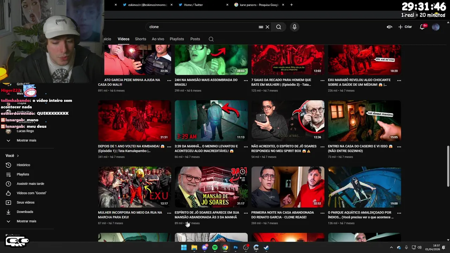The image size is (450, 253).
Task: Add Mansão de Jô Soares video to queue
Action: click(x=243, y=180)
